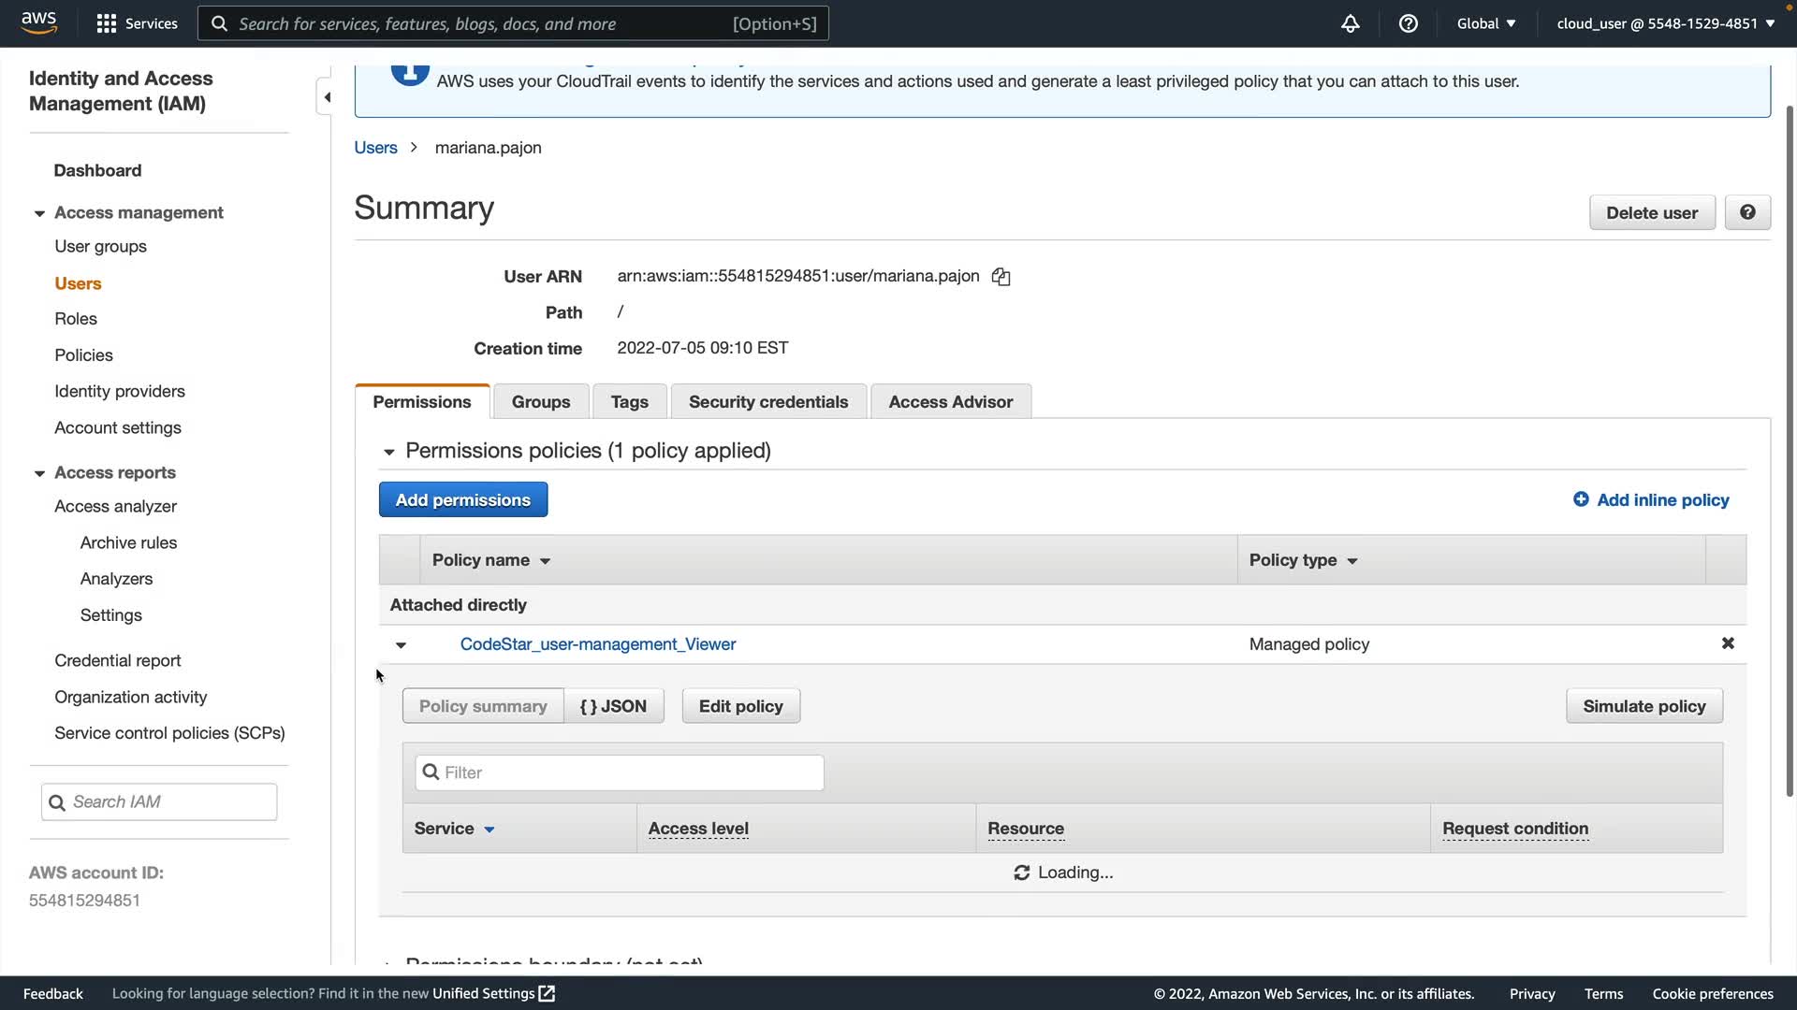The width and height of the screenshot is (1797, 1010).
Task: Click the Filter input field
Action: pos(620,772)
